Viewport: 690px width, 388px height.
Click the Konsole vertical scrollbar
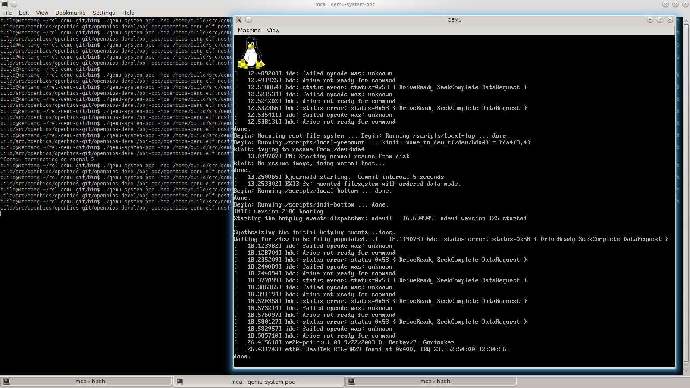coord(686,194)
